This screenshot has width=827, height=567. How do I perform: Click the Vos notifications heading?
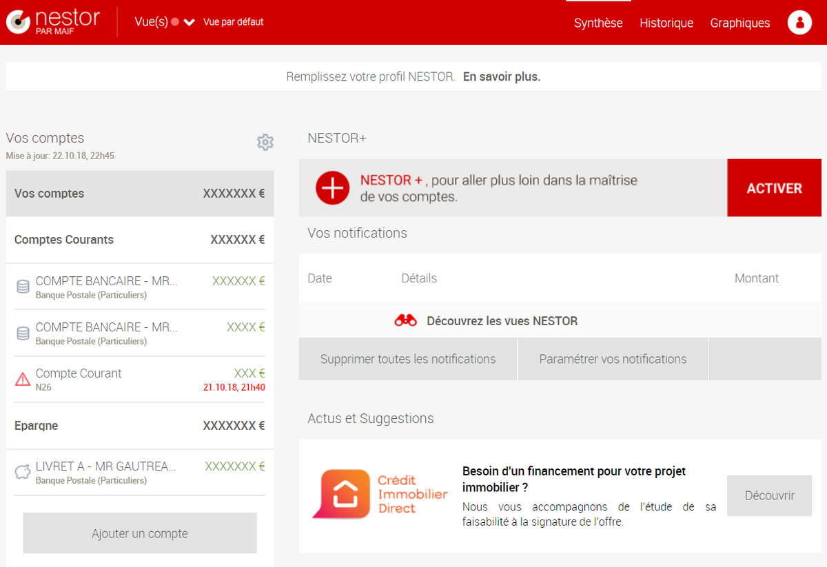click(x=357, y=233)
